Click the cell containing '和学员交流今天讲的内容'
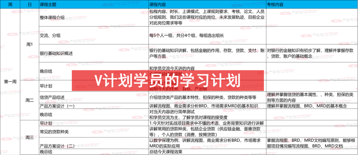Screen dimensions: 358x155 pyautogui.click(x=207, y=71)
